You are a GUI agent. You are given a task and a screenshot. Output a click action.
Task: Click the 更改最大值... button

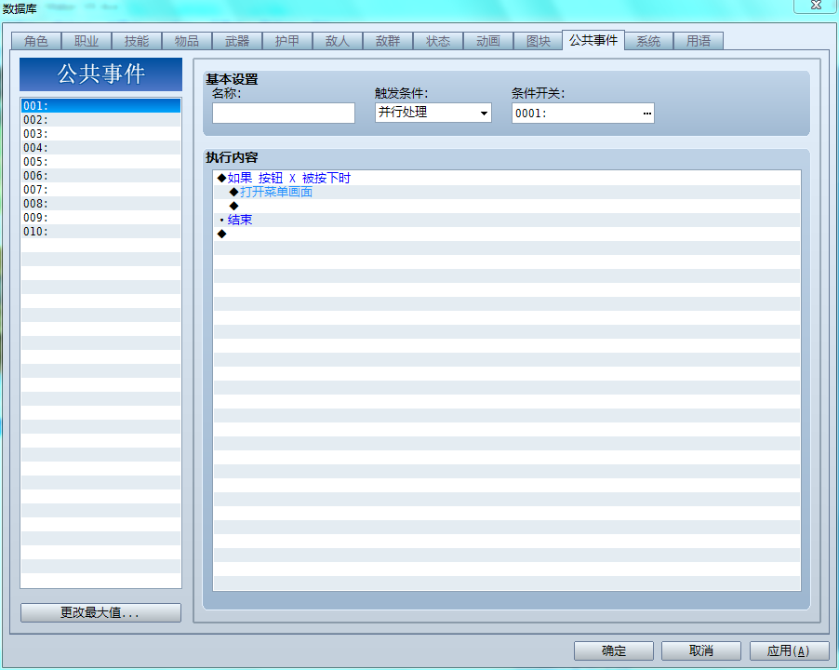(100, 612)
